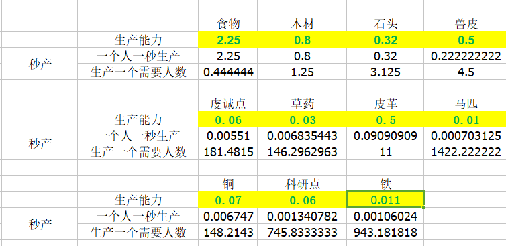Click 秒产 cell beside the 食物 block

[x=40, y=64]
